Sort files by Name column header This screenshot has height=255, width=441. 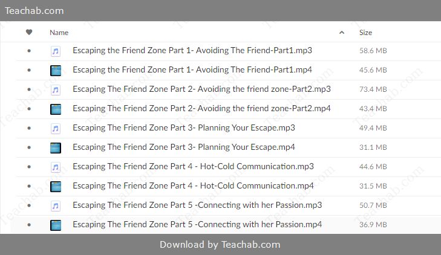tap(59, 33)
